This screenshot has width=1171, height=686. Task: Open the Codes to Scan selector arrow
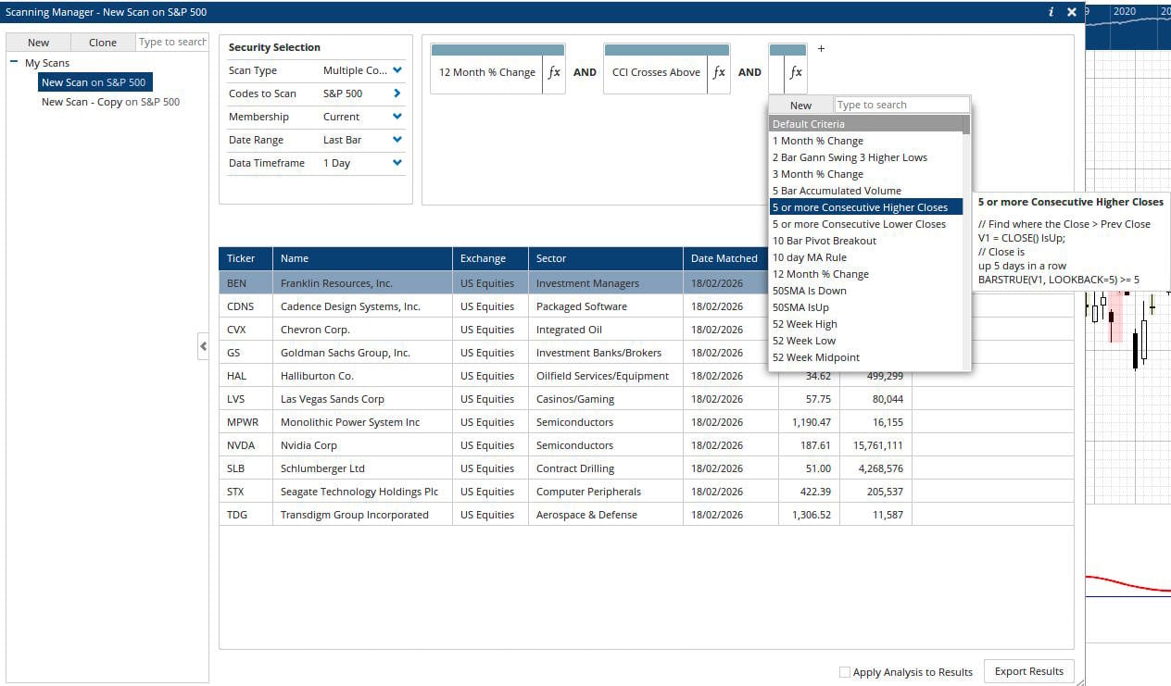click(397, 94)
